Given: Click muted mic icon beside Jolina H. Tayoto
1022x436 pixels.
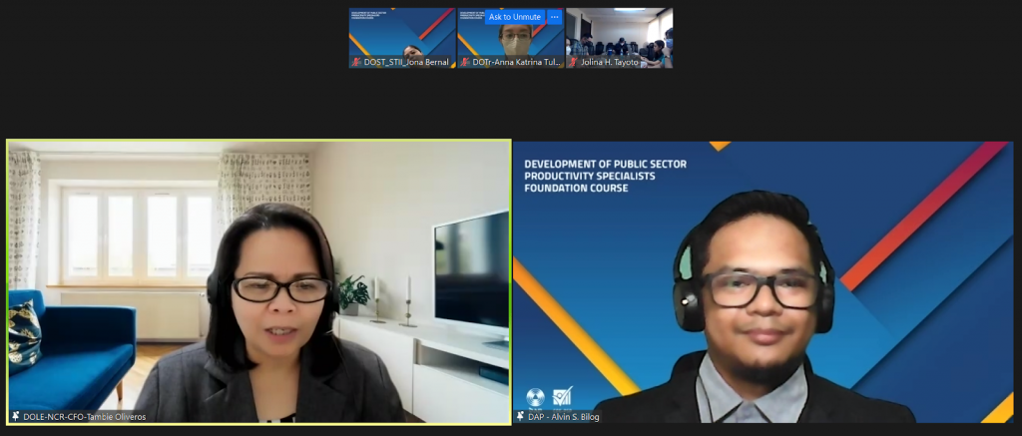Looking at the screenshot, I should (x=574, y=62).
